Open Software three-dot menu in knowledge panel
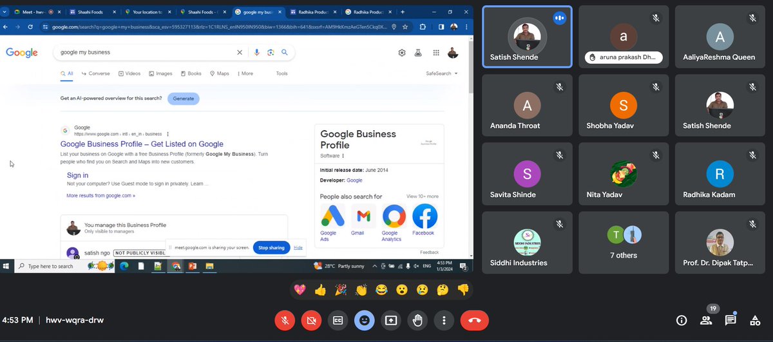The image size is (773, 342). pyautogui.click(x=343, y=156)
